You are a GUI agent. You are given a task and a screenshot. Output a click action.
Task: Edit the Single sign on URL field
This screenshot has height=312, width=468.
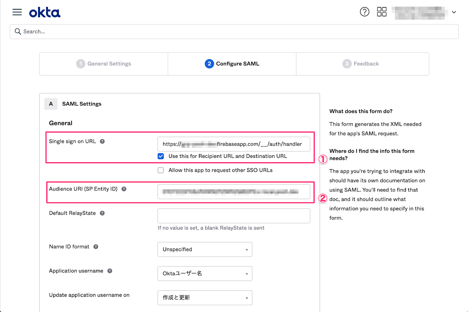(x=234, y=144)
